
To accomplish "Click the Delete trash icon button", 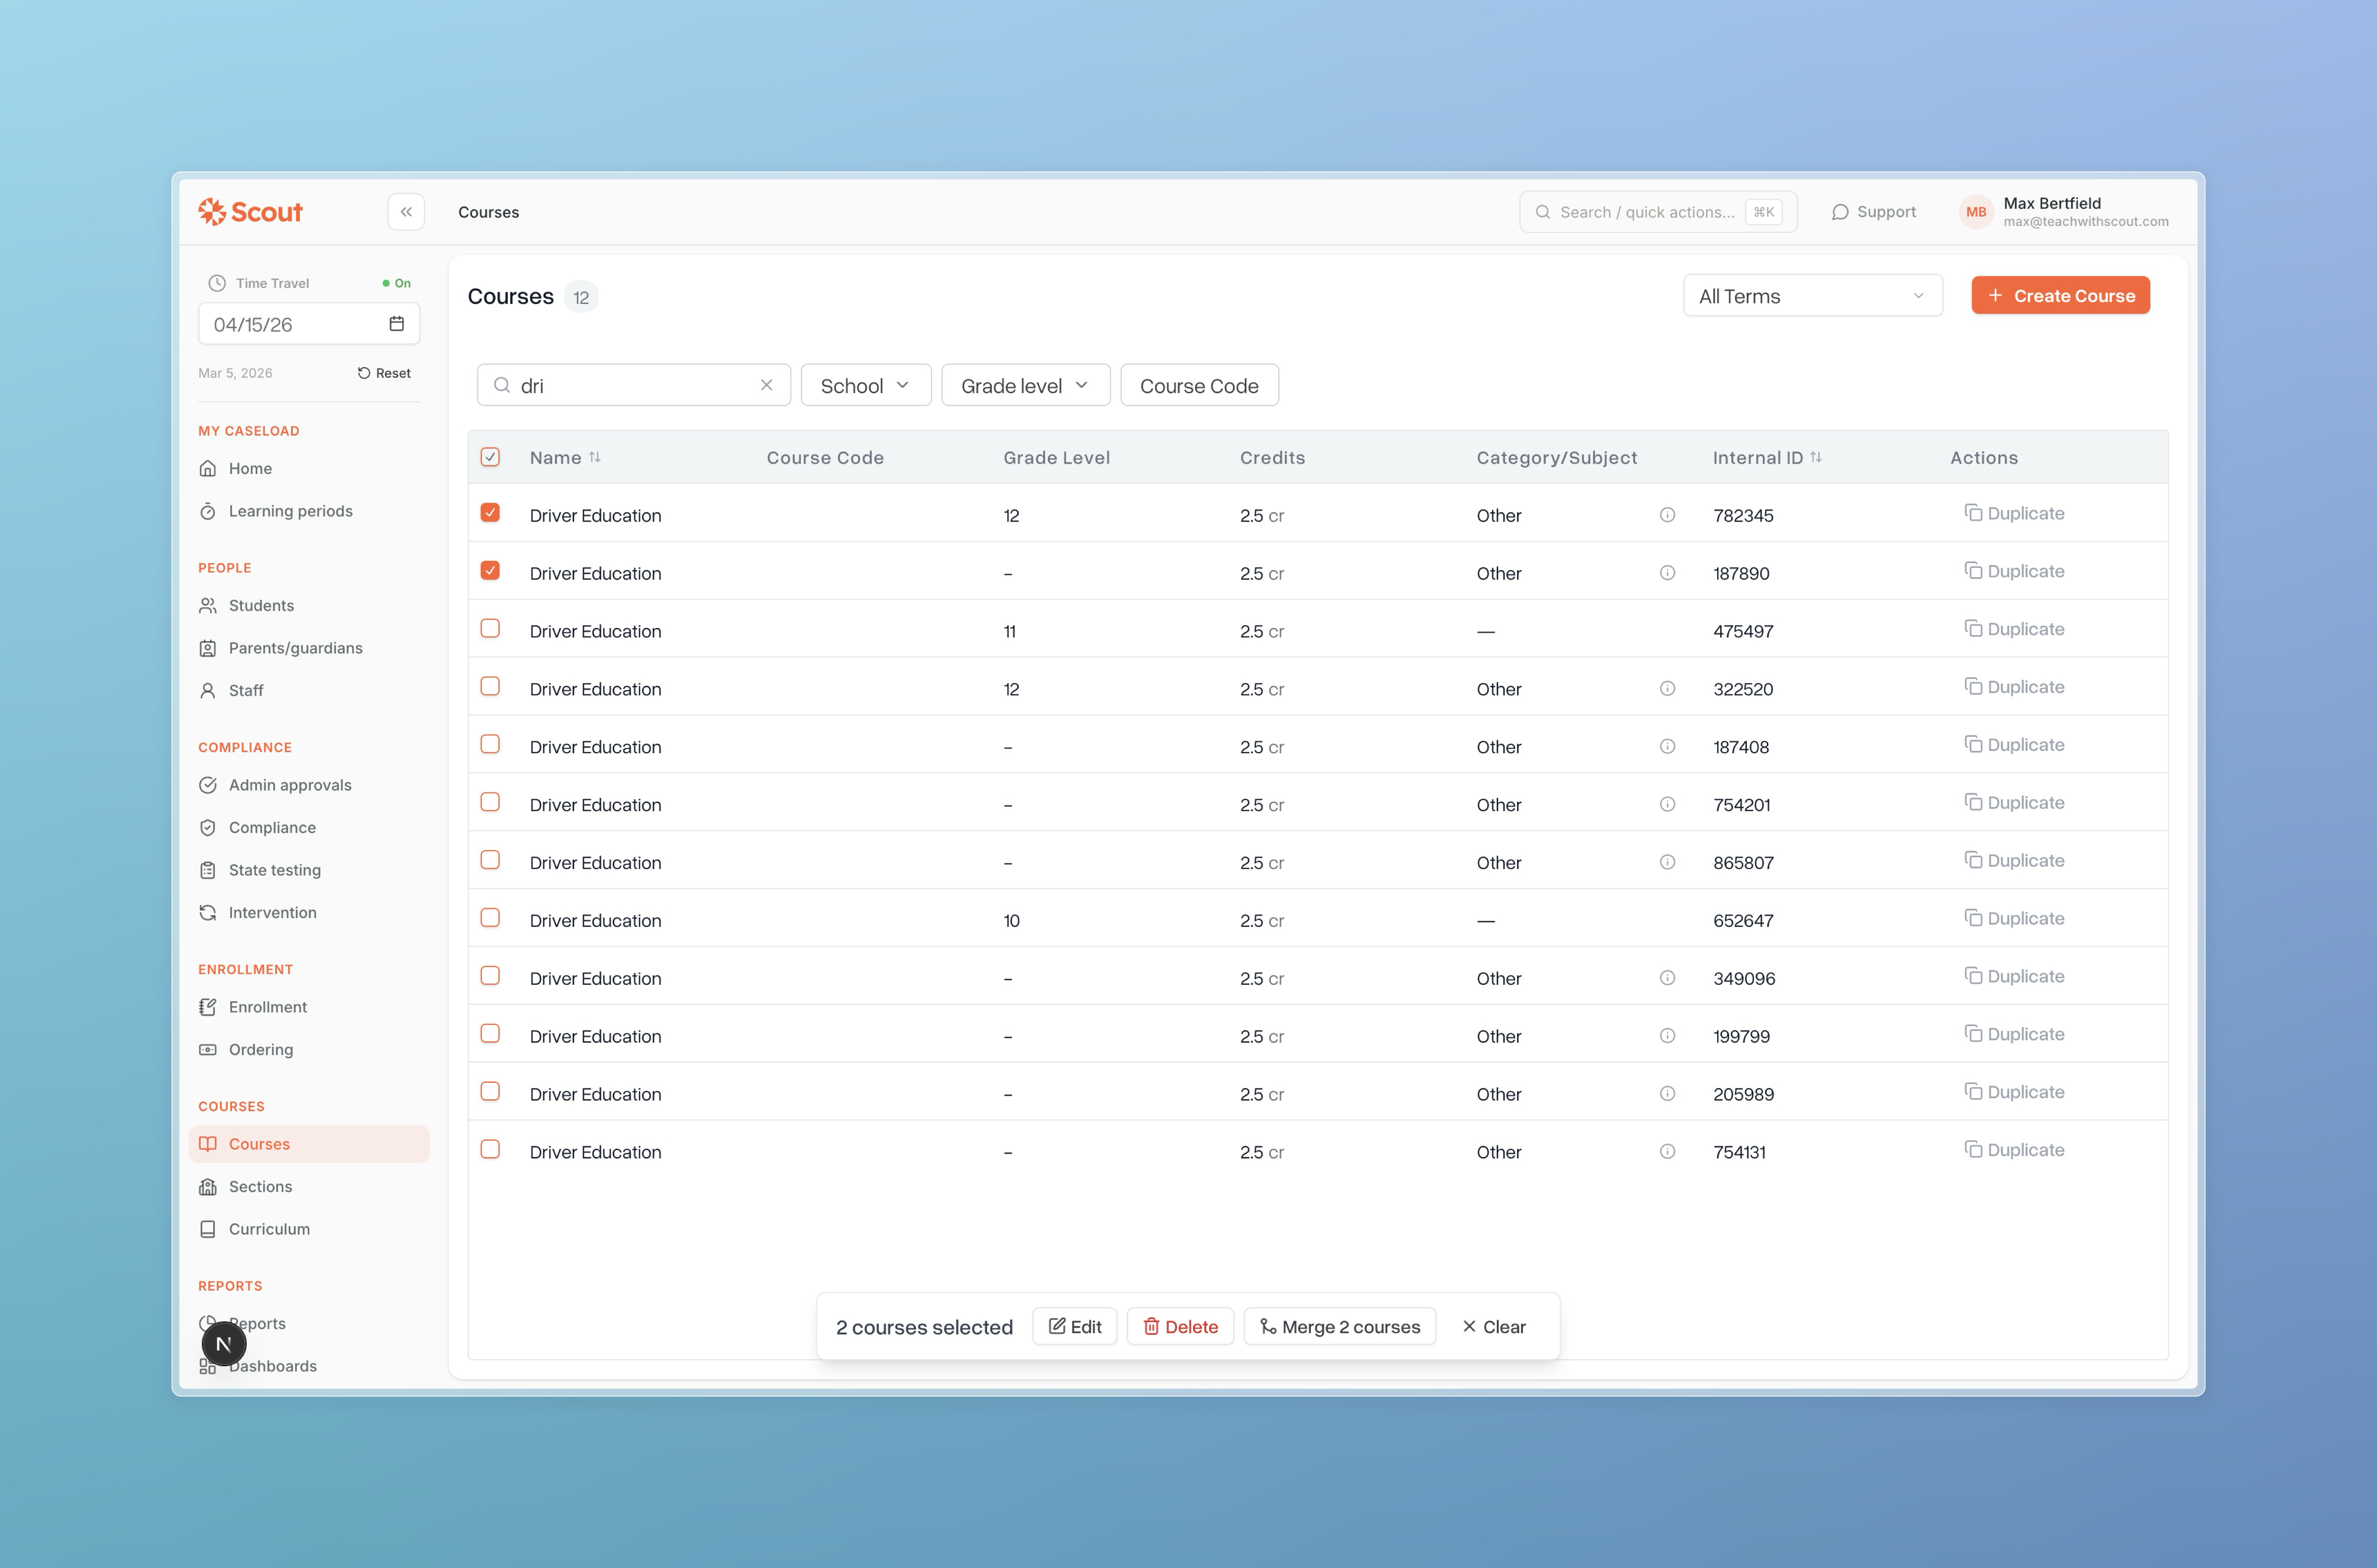I will pos(1180,1327).
